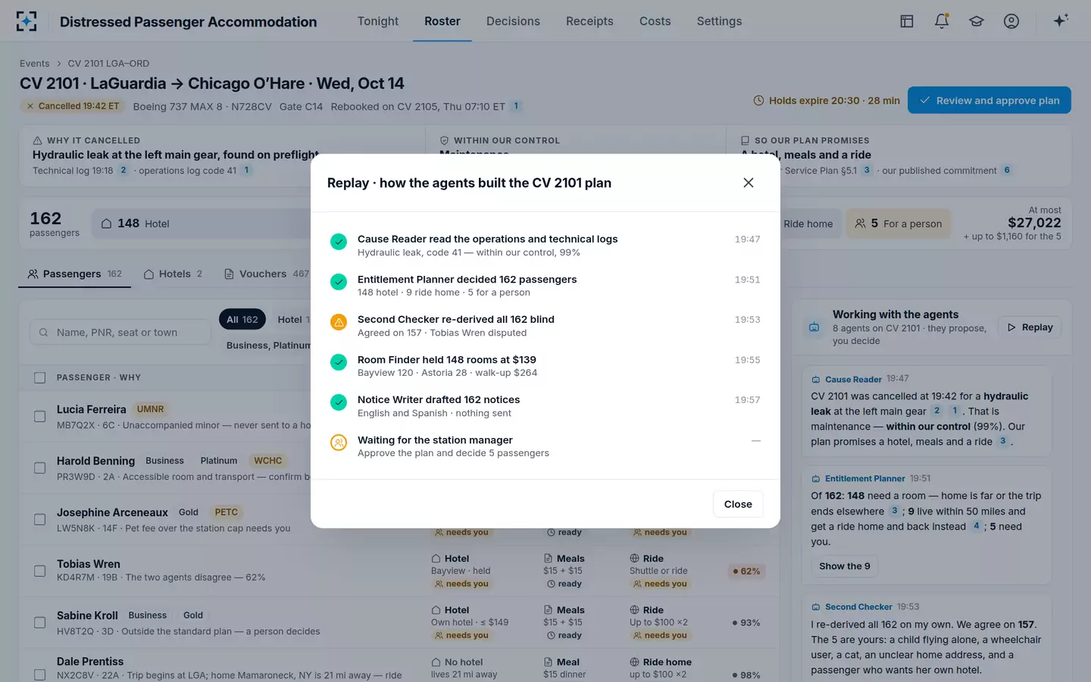
Task: Select Josephine Arceneaux's row checkbox
Action: pyautogui.click(x=40, y=520)
